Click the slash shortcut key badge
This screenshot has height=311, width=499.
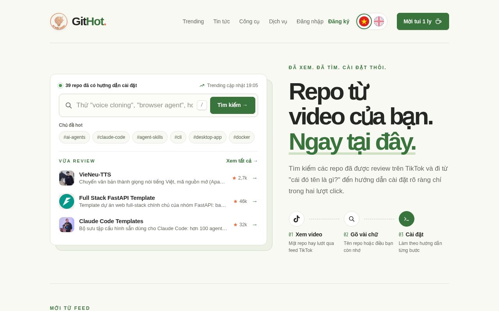coord(202,105)
